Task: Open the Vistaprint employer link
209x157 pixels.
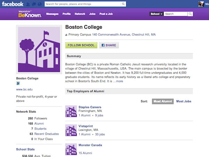Action: [86, 126]
